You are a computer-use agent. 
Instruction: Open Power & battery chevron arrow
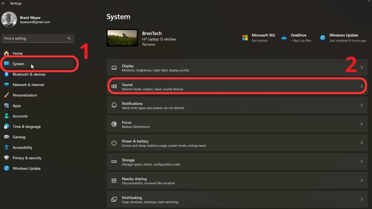point(361,143)
